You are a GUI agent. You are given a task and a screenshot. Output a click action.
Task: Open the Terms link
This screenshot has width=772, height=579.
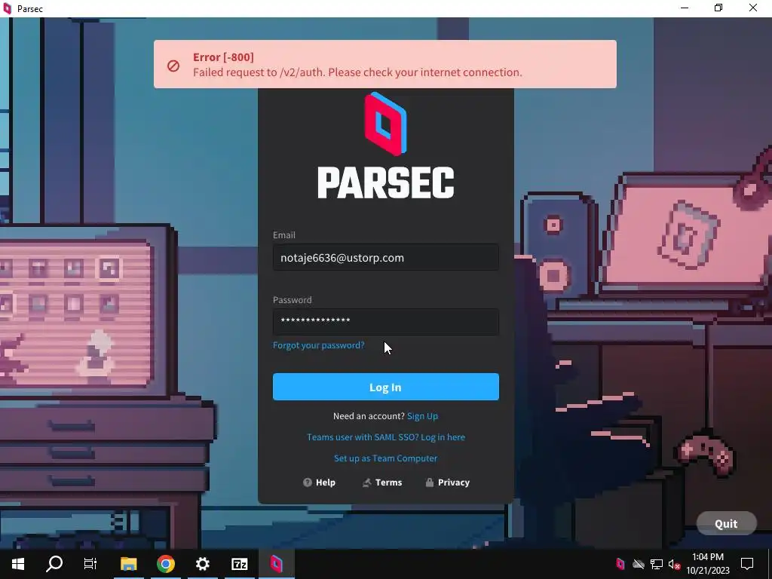click(x=382, y=482)
